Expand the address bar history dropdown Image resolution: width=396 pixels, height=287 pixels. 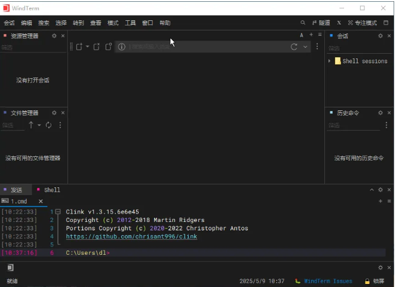[x=305, y=47]
